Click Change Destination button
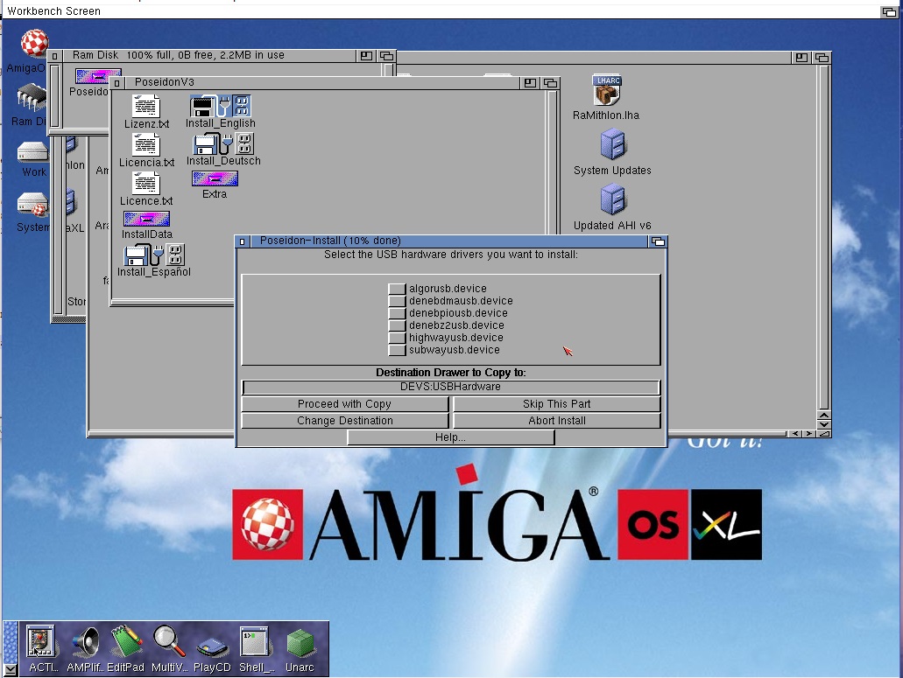 (344, 421)
